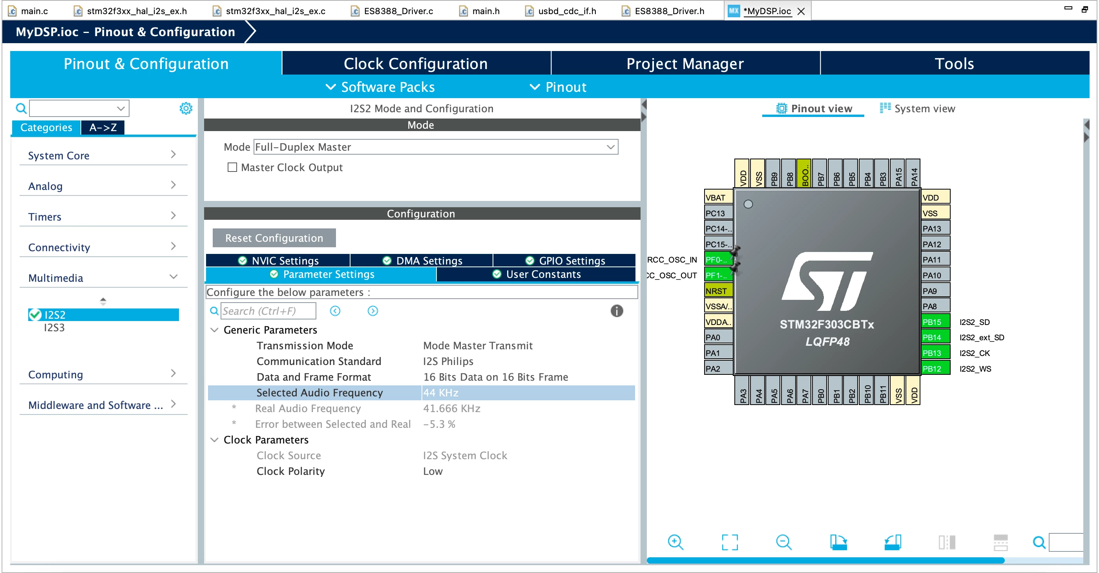
Task: Click the Data and Frame Format value
Action: 495,377
